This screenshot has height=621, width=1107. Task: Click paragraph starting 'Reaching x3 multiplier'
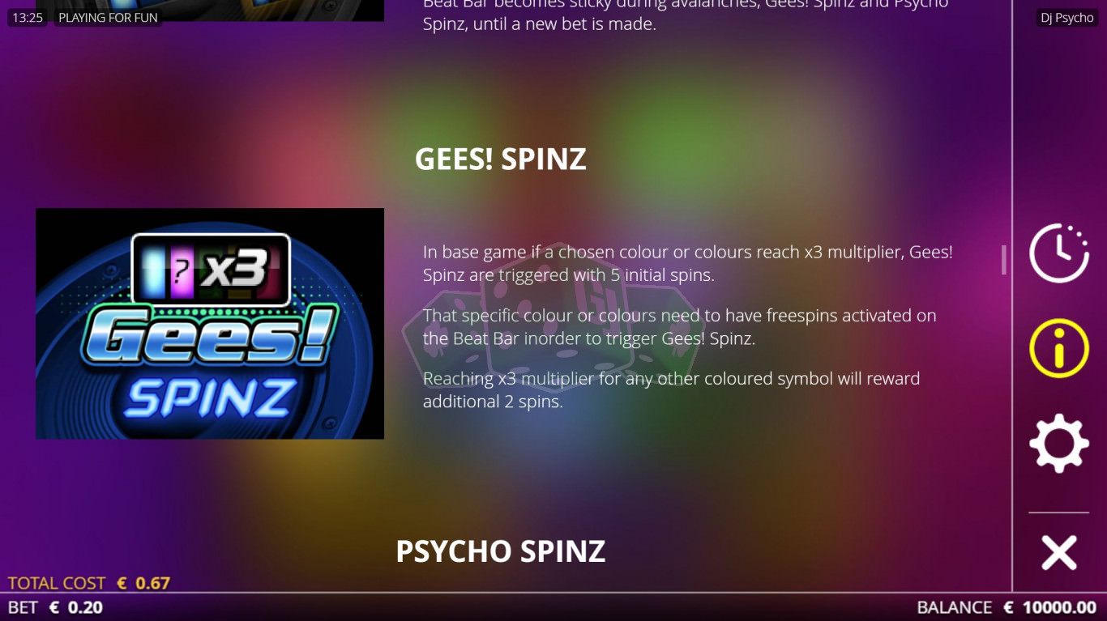(671, 389)
